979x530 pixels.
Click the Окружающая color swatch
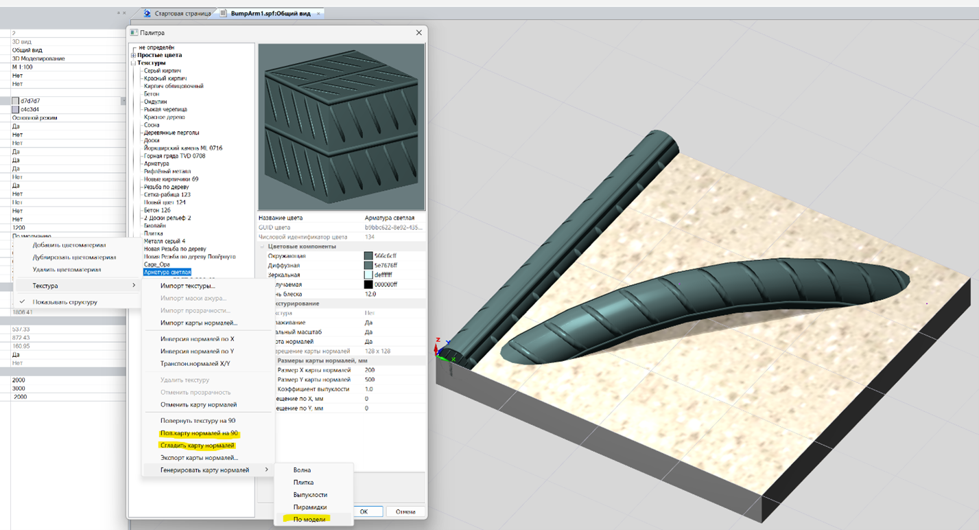pos(368,256)
